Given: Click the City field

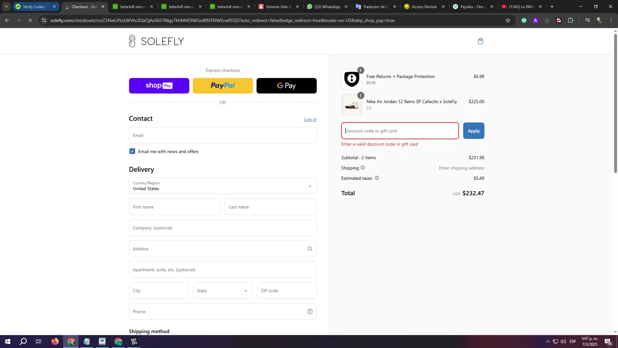Looking at the screenshot, I should (x=159, y=291).
